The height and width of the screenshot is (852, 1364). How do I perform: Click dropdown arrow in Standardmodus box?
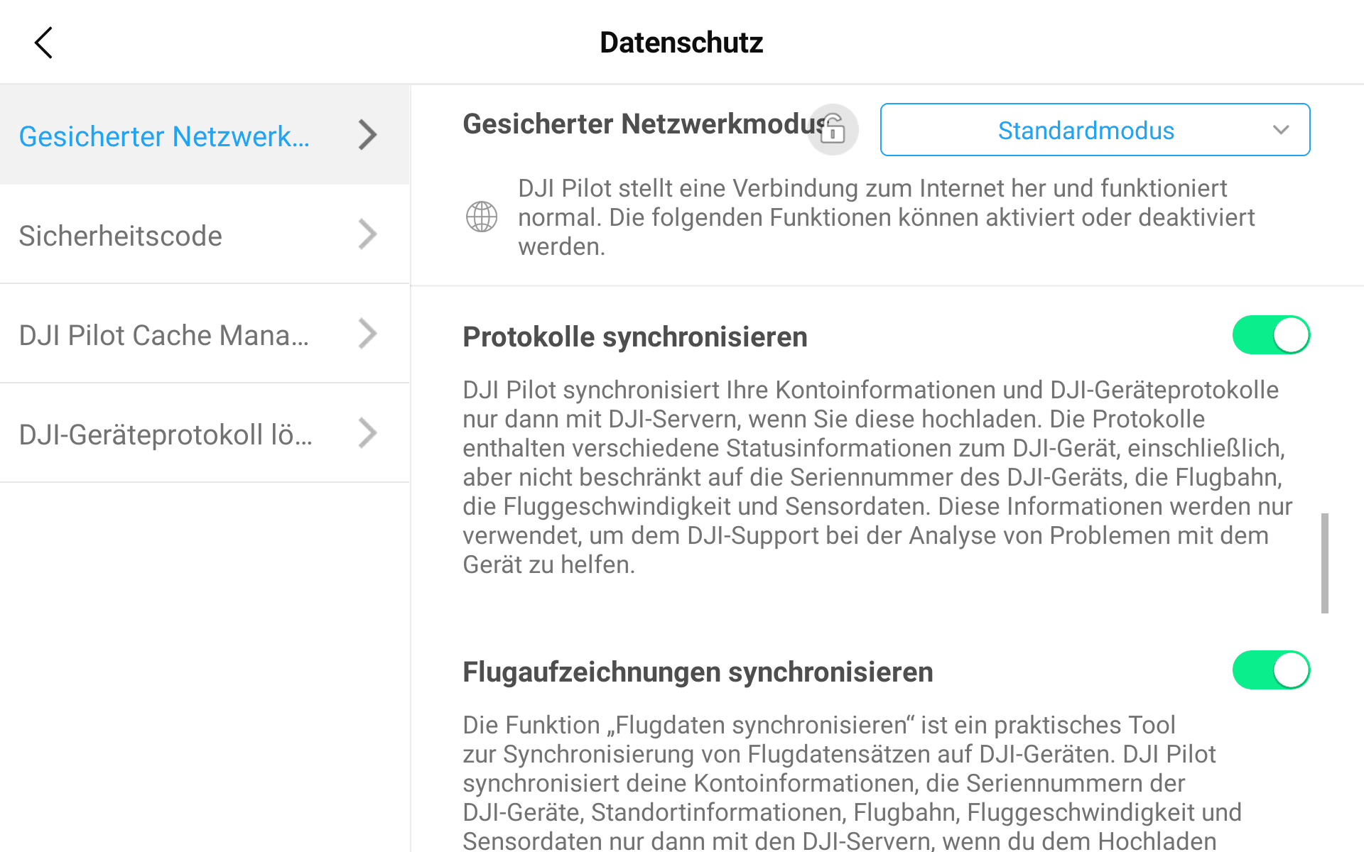1280,130
